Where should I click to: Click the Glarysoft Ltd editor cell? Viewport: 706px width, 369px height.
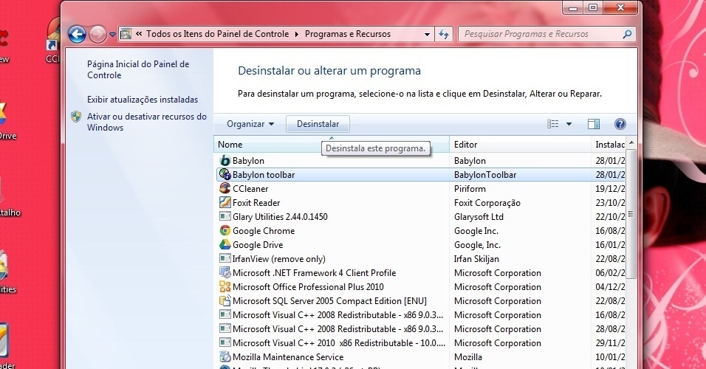tap(479, 217)
